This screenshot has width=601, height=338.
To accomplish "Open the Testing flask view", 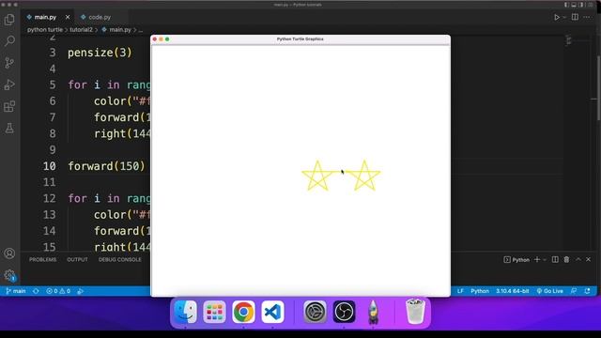I will [x=9, y=128].
